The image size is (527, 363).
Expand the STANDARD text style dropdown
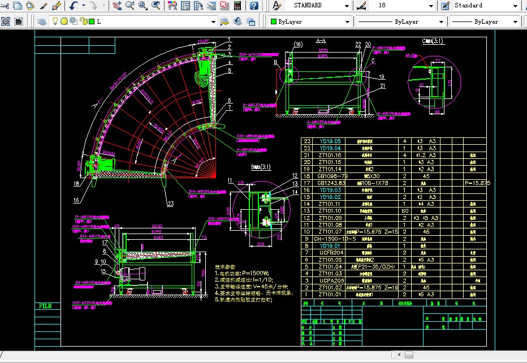[347, 6]
